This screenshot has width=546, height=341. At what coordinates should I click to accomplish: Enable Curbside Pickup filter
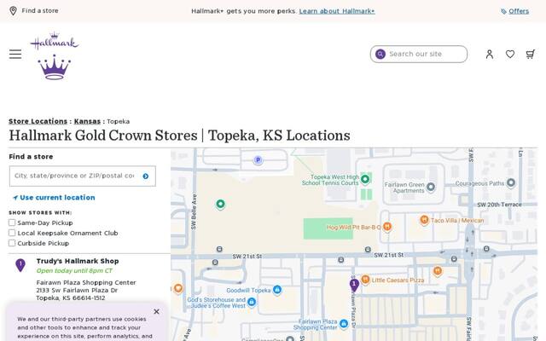(x=12, y=243)
